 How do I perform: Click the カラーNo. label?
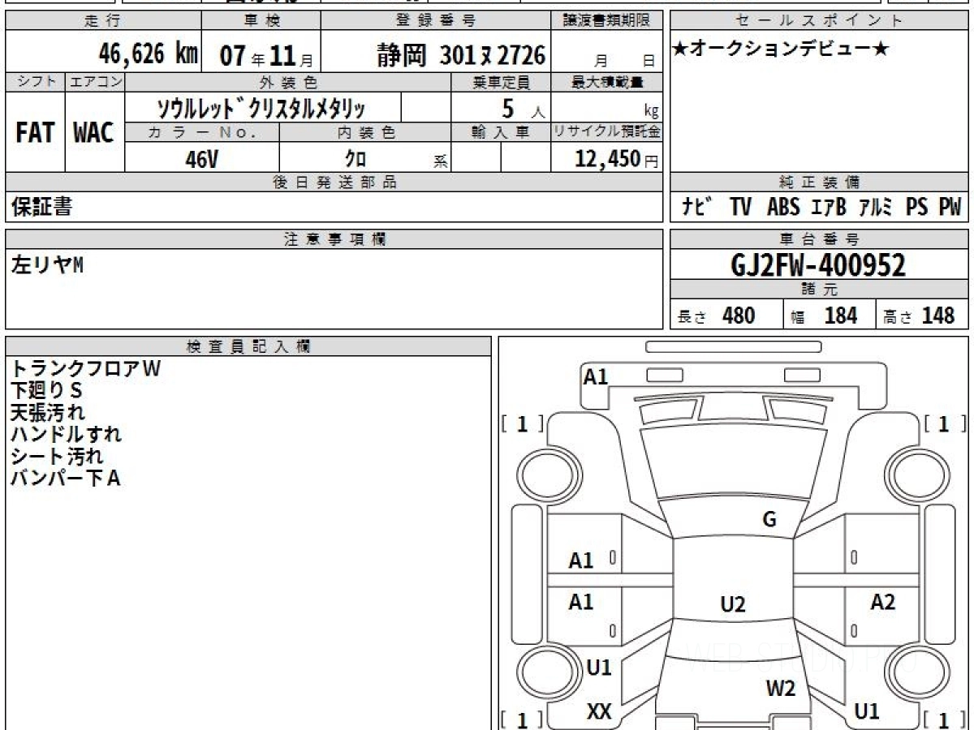(202, 133)
